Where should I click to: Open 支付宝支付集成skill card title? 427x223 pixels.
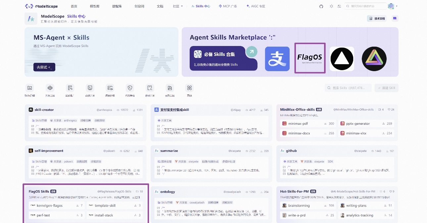click(174, 110)
